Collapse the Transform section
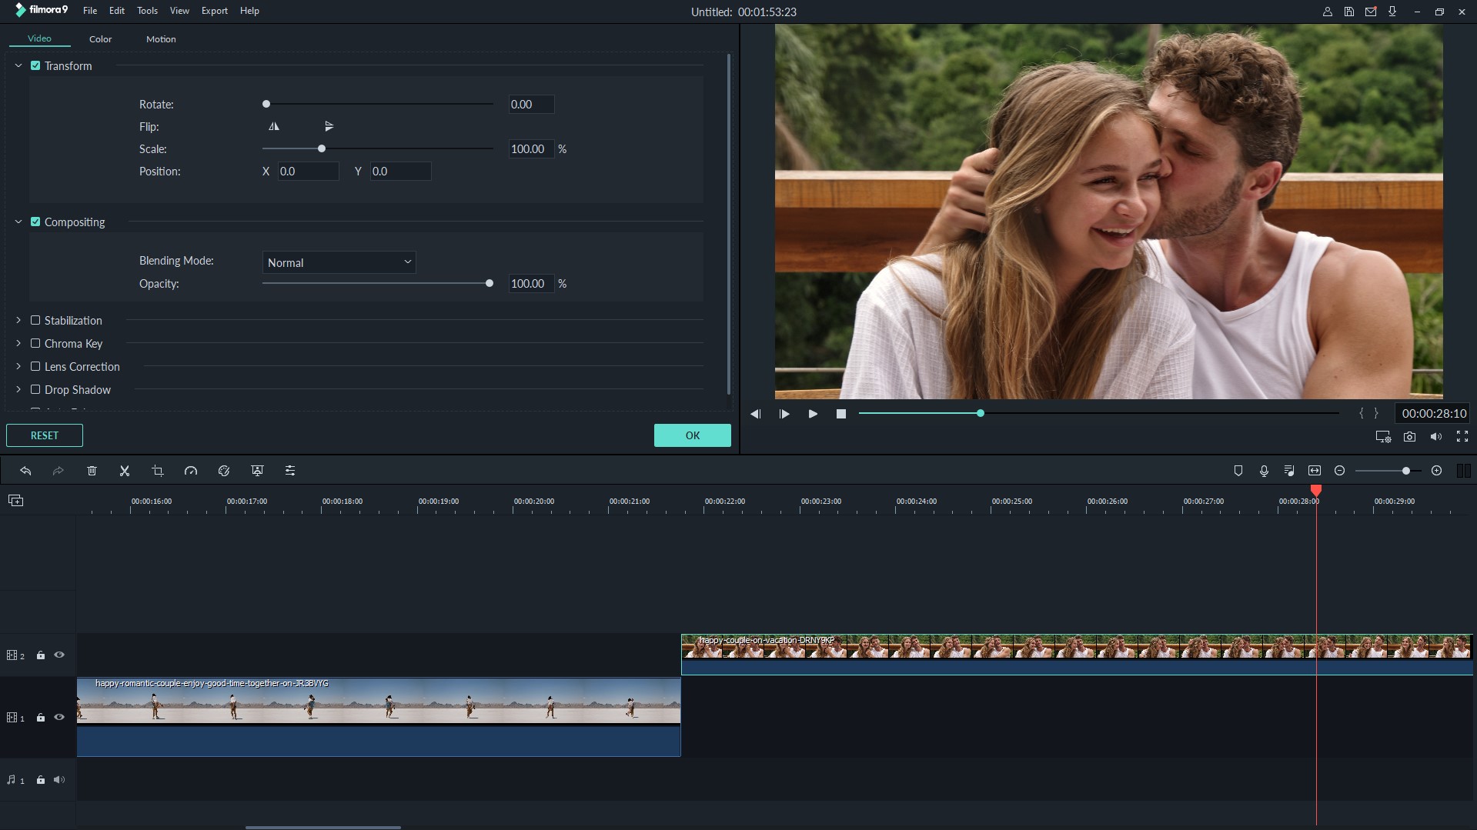Screen dimensions: 1477x830 pos(18,66)
